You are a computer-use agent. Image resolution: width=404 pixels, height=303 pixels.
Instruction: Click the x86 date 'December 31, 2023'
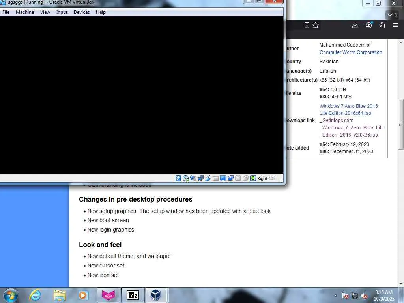coord(352,151)
